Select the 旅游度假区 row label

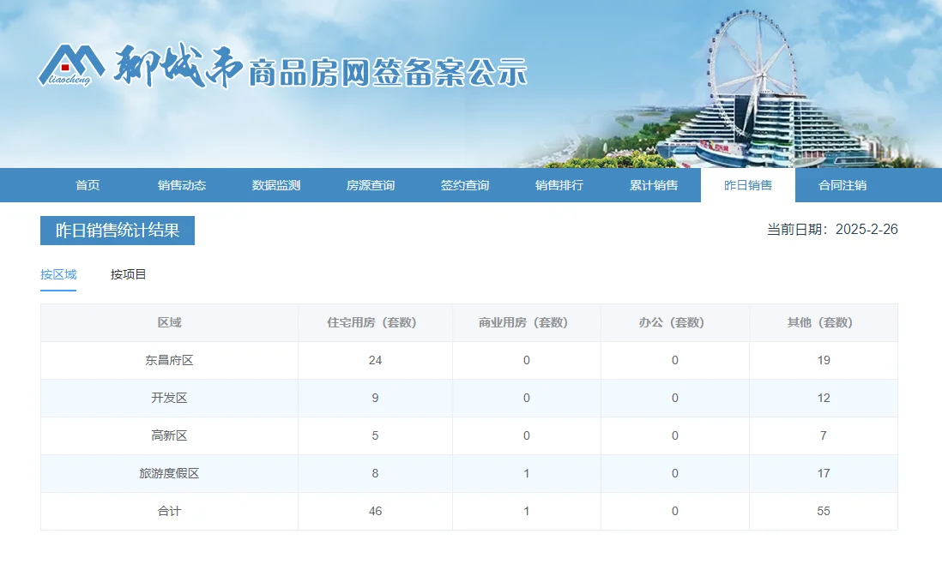169,474
